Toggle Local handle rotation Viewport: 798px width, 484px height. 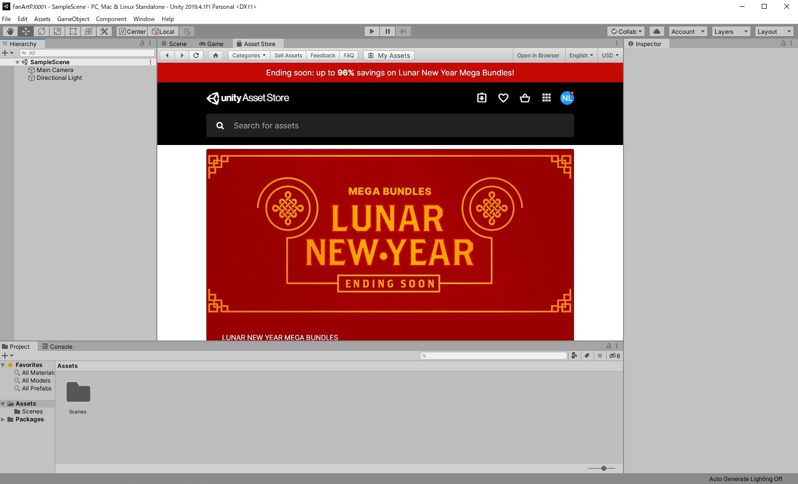pos(163,31)
